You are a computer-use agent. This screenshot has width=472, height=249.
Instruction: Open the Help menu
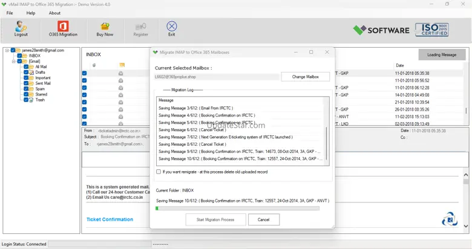[31, 13]
